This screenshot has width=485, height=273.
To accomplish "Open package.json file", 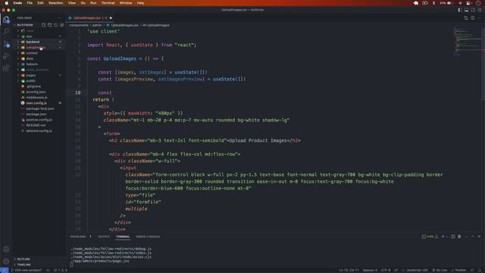I will (36, 115).
